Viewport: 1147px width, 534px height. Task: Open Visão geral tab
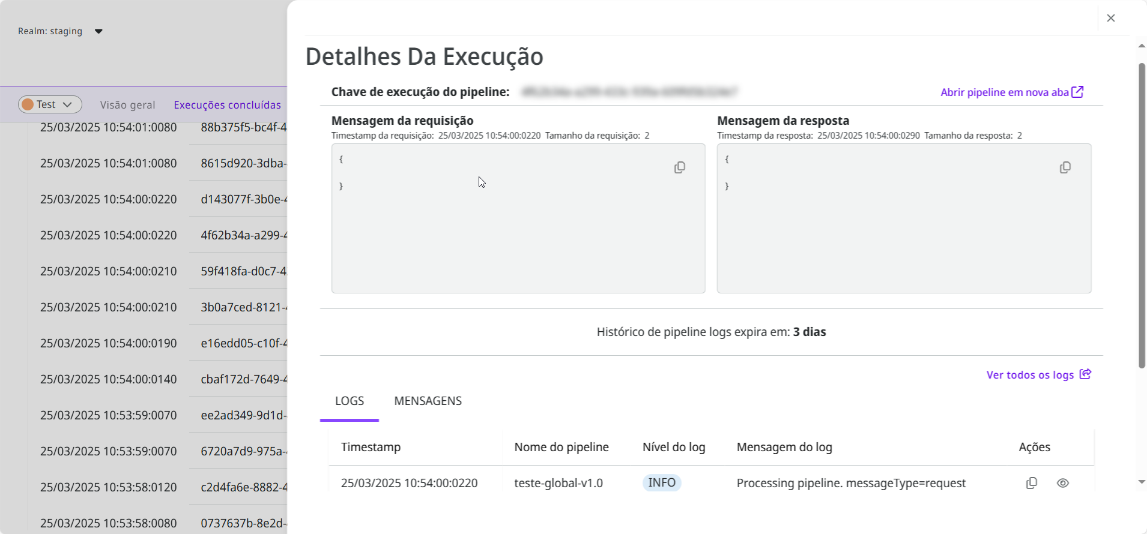click(127, 105)
